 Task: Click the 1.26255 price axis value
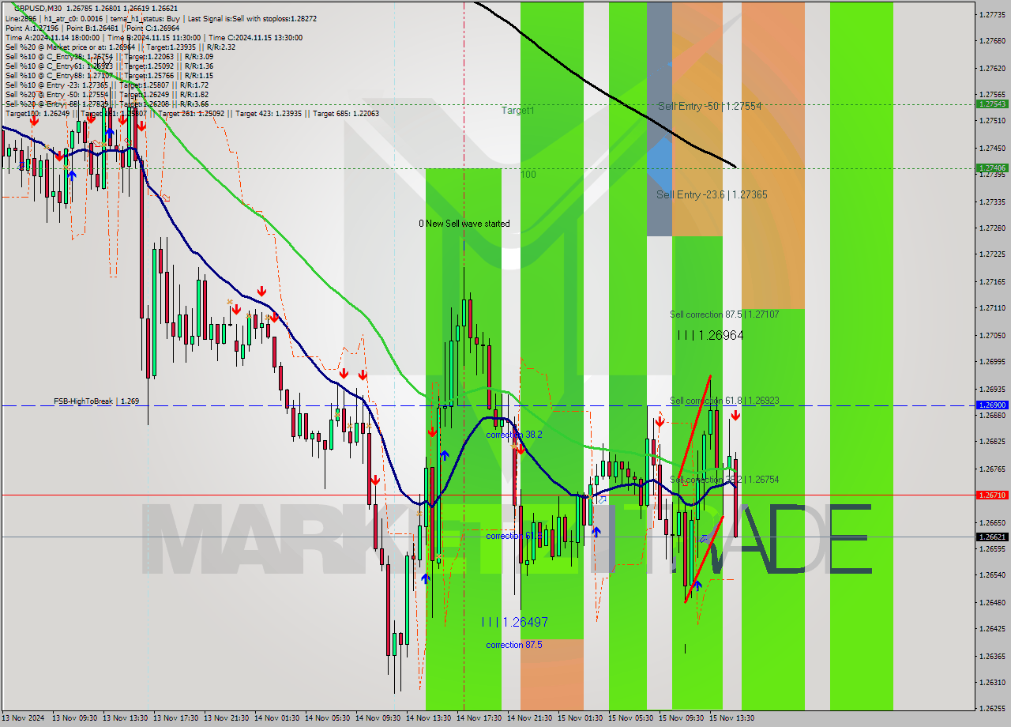(x=992, y=708)
